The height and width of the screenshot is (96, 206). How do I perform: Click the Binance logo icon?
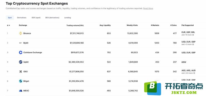(21, 33)
